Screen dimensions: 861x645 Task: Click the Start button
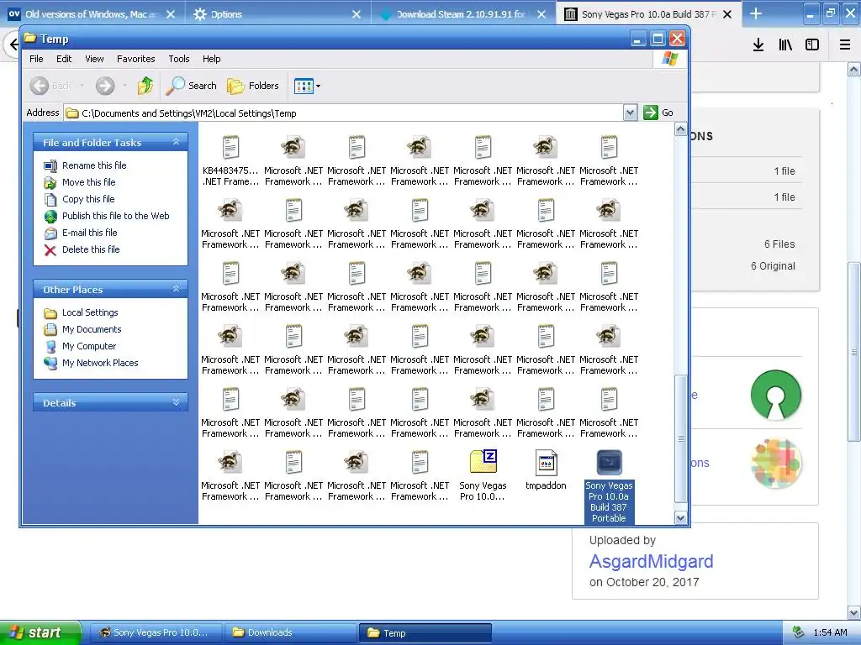point(40,632)
